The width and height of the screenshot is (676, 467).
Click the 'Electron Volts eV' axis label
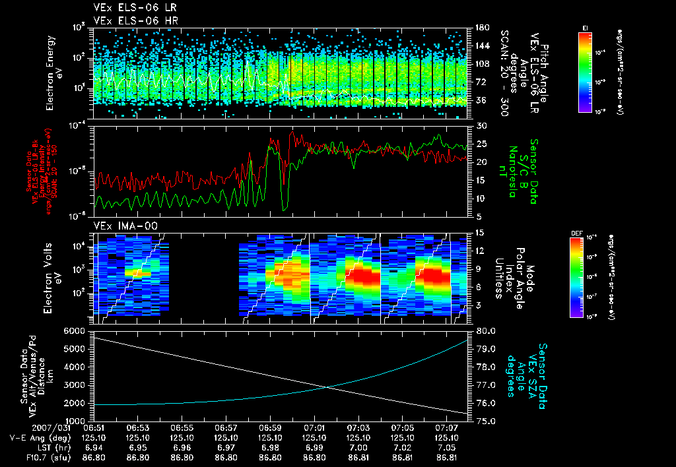point(51,278)
